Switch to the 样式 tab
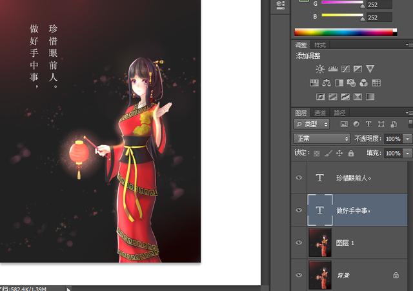The image size is (413, 291). pyautogui.click(x=320, y=45)
